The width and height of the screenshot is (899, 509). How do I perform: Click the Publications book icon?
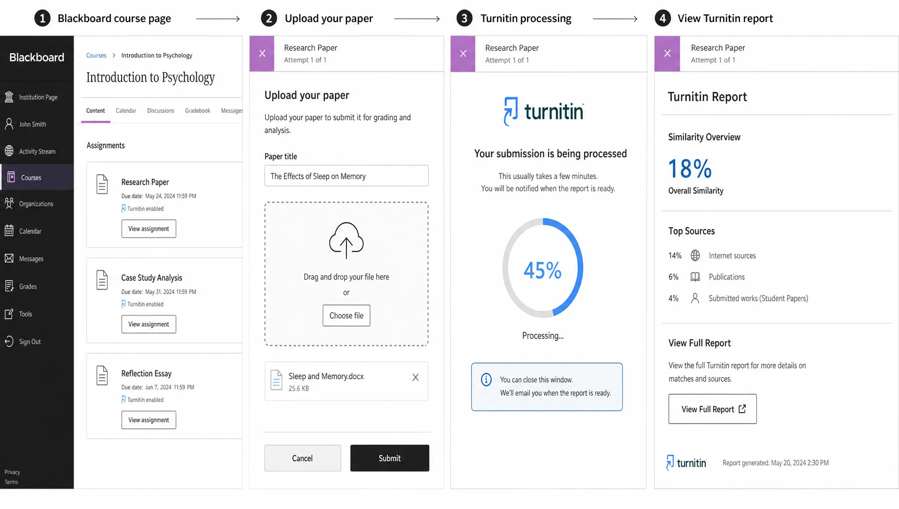point(695,277)
